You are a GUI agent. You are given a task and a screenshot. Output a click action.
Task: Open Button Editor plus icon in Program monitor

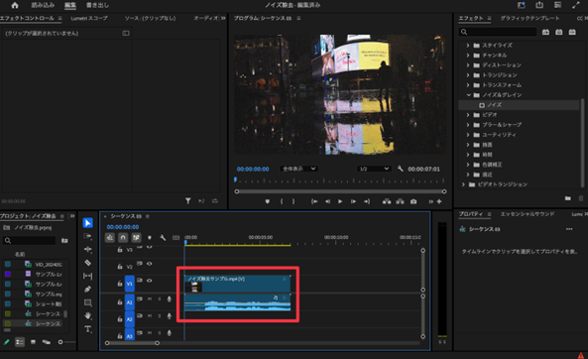coord(439,201)
